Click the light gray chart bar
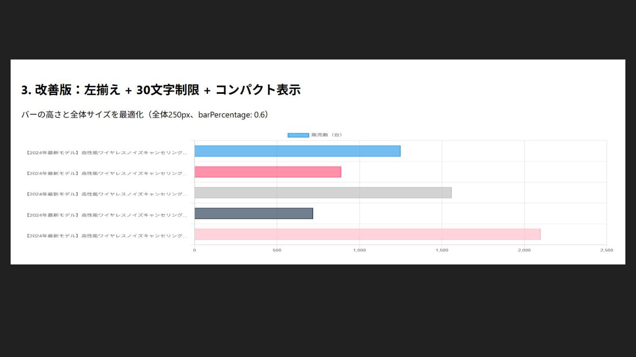The width and height of the screenshot is (636, 357). [x=323, y=193]
